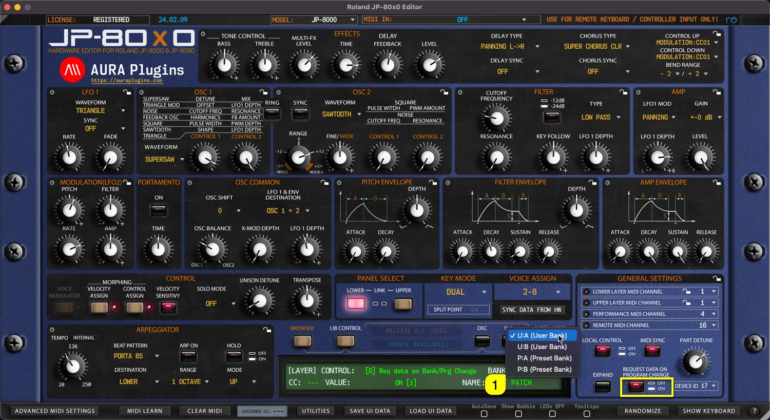Click the Randomize button
Viewport: 770px width, 420px height.
click(643, 411)
